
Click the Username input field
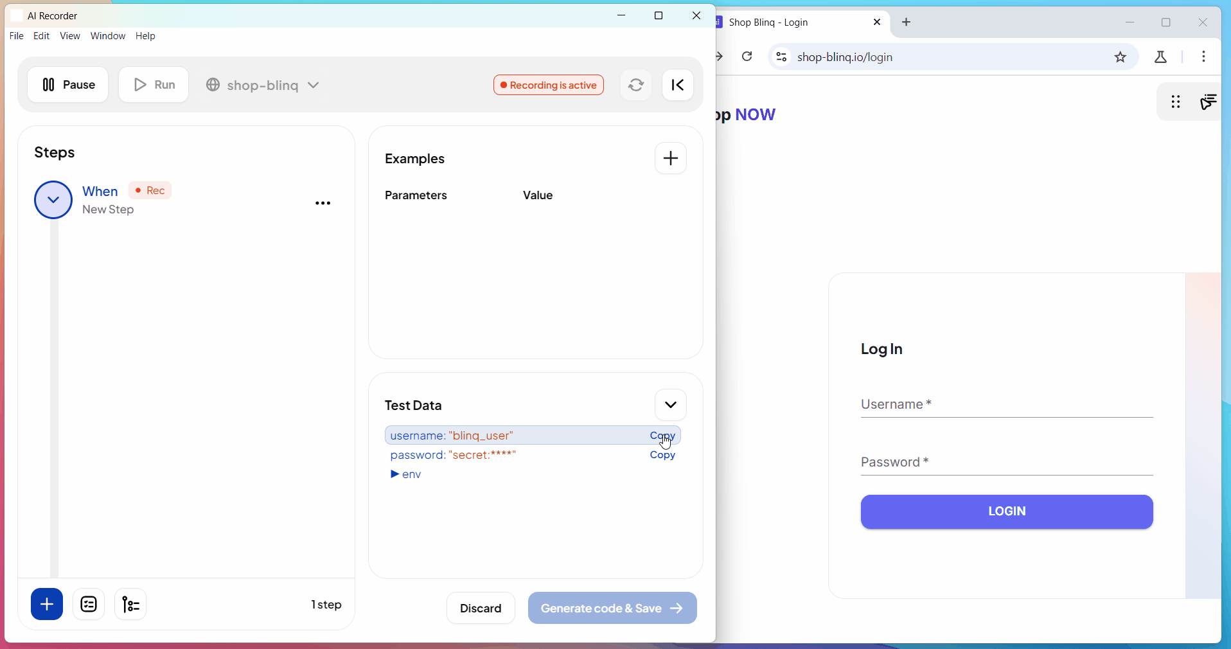coord(1006,405)
